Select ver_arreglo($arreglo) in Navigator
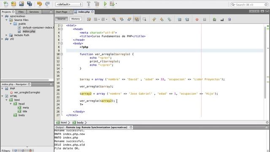 click(x=27, y=92)
